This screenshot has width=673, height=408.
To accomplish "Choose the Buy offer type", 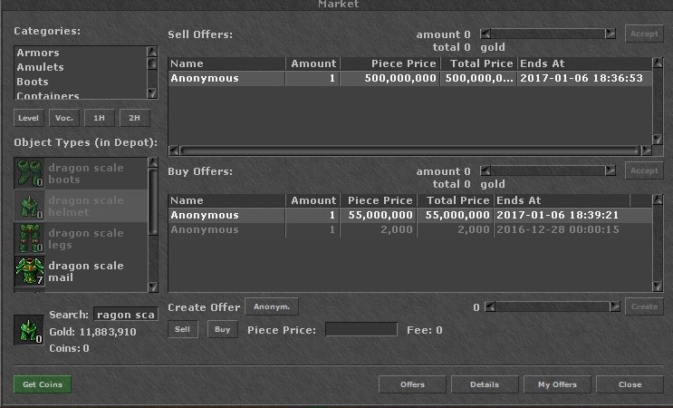I will coord(223,330).
